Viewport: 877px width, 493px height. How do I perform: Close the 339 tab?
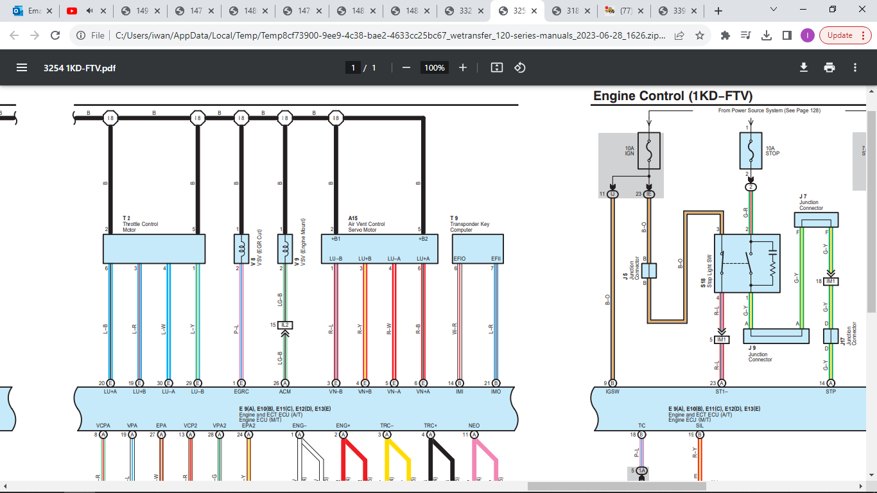click(694, 11)
